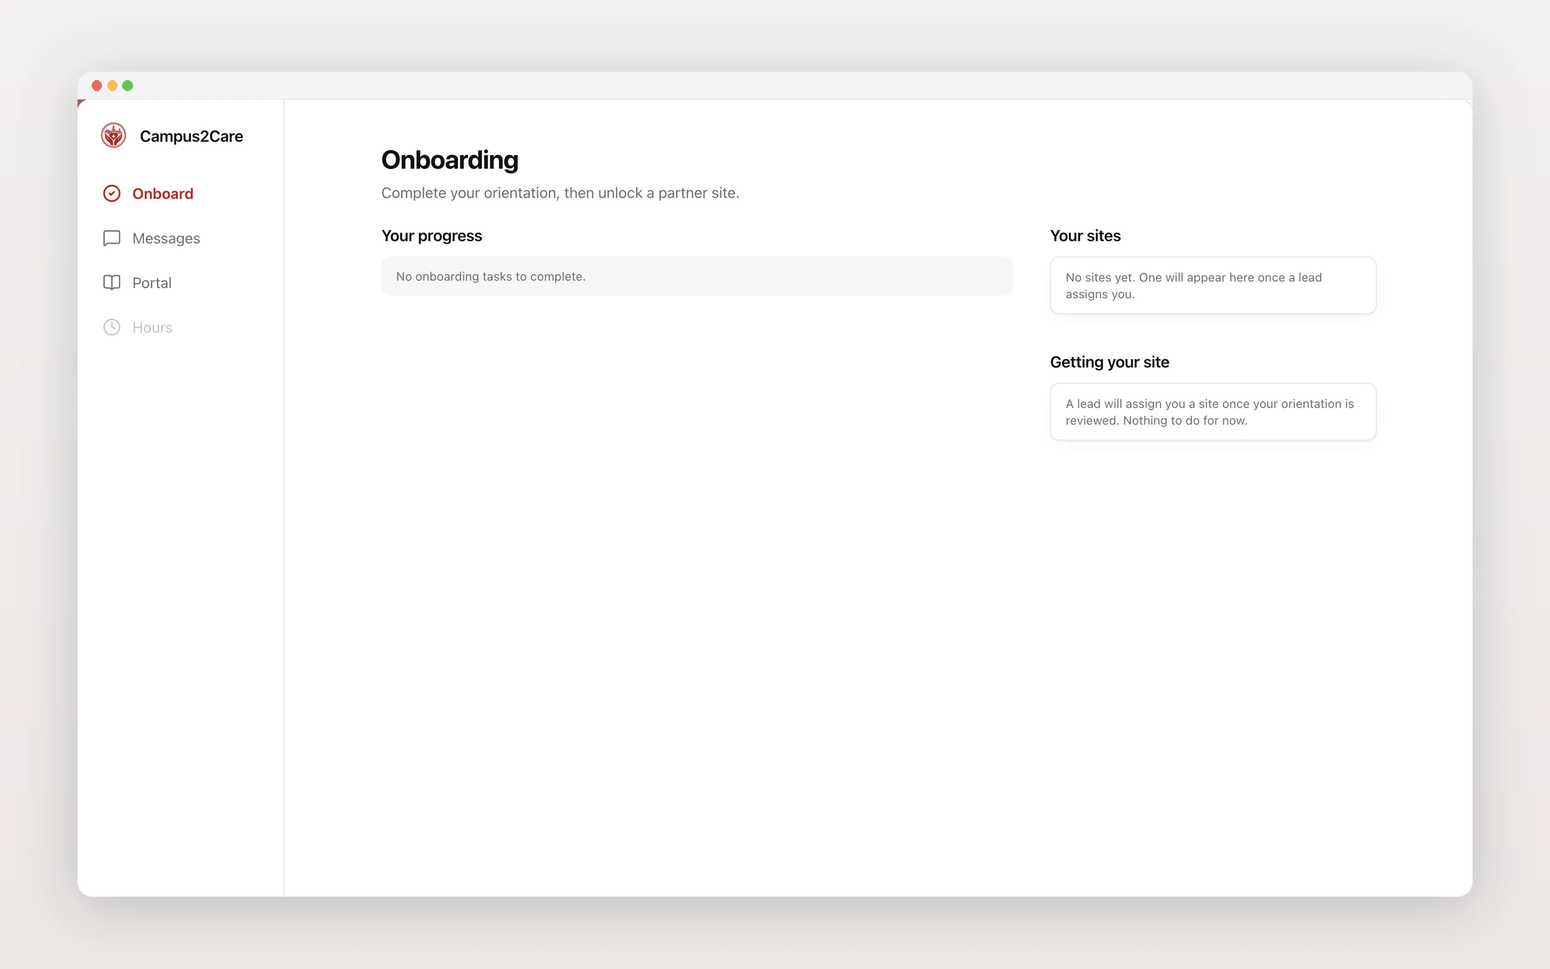Screen dimensions: 1550x969
Task: Click the Hours clock icon
Action: coord(112,327)
